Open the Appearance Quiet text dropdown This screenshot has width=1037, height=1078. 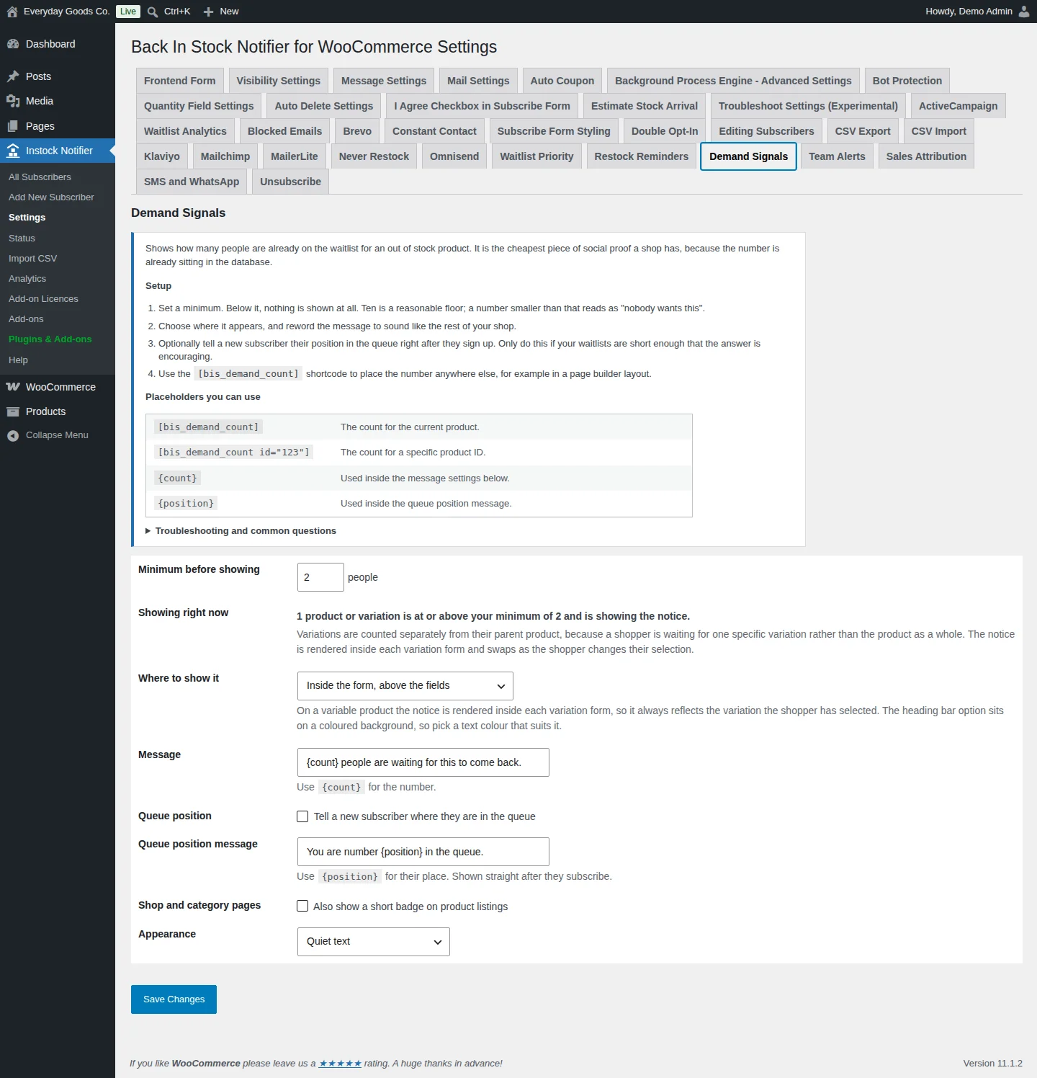[374, 942]
